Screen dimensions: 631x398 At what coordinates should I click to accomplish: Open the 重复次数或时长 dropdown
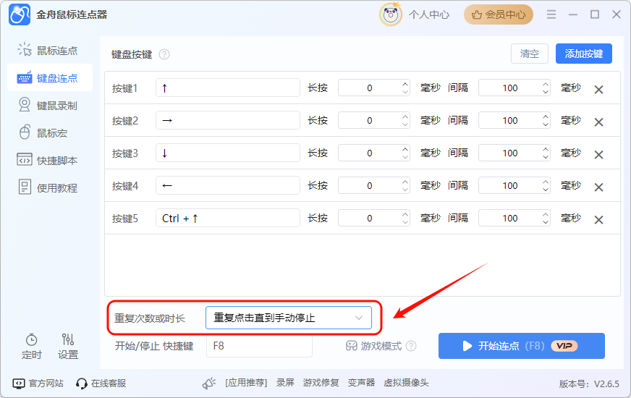[289, 318]
